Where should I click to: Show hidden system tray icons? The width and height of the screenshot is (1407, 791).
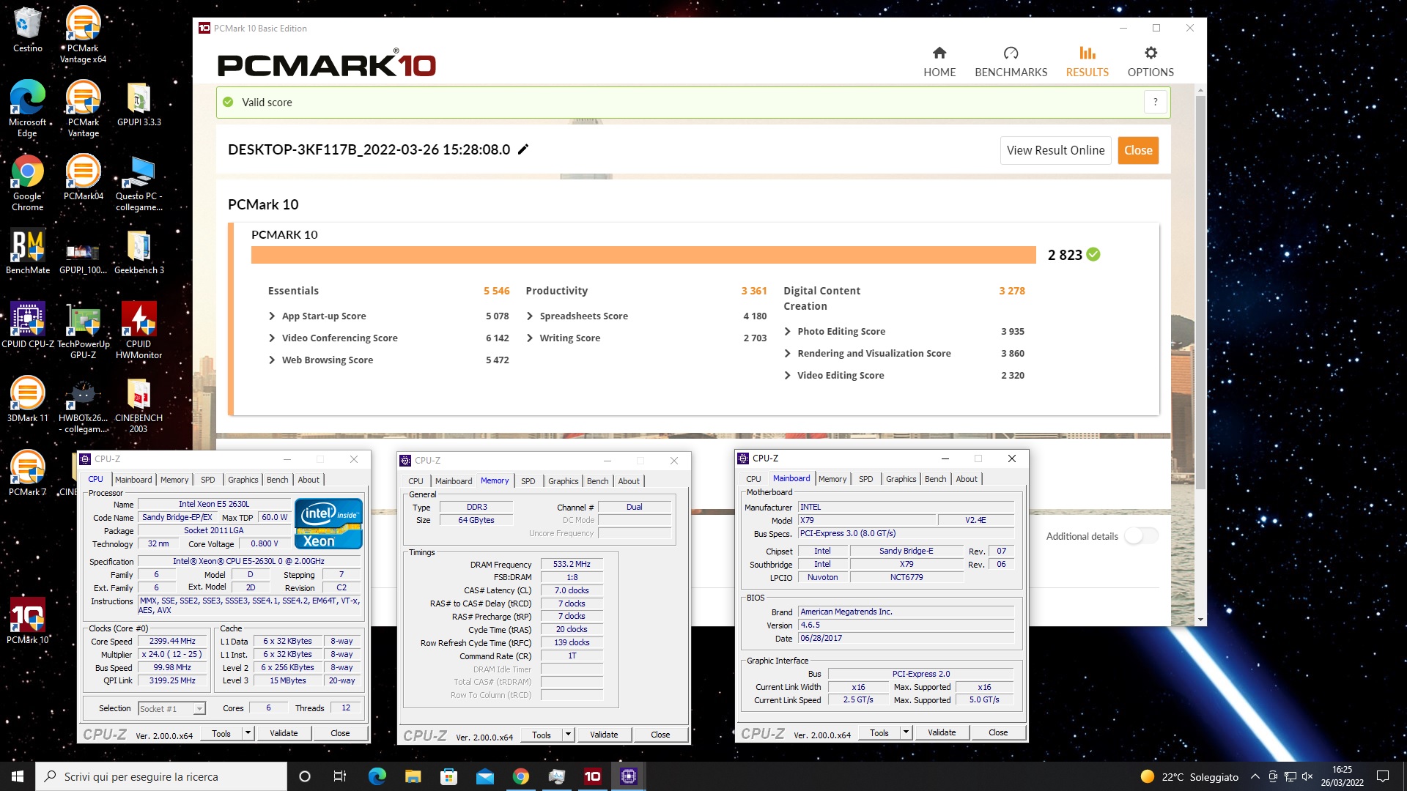coord(1255,776)
